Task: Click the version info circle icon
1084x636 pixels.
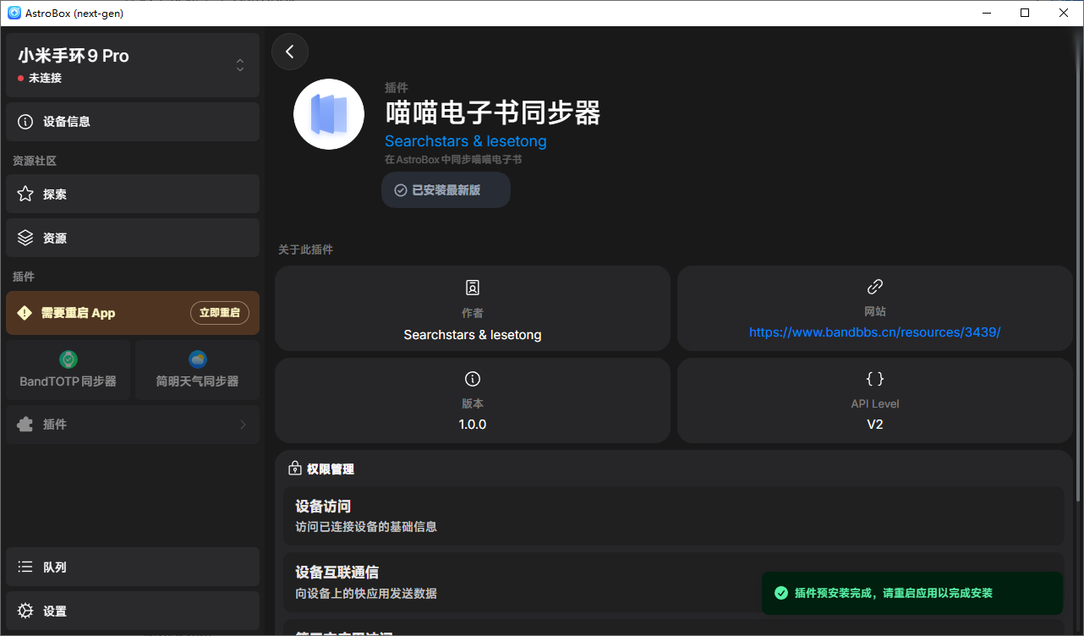Action: [x=473, y=379]
